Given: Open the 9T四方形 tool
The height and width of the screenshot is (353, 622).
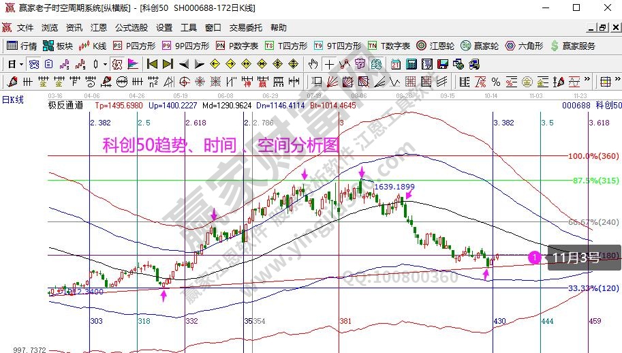Looking at the screenshot, I should [x=338, y=46].
